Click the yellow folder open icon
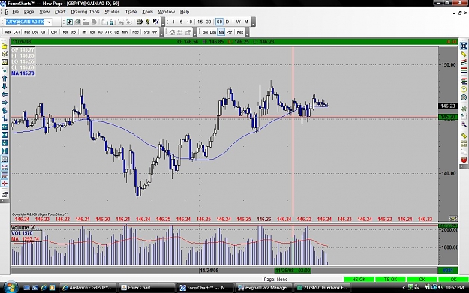Screen dimensions: 469x293 (5, 46)
